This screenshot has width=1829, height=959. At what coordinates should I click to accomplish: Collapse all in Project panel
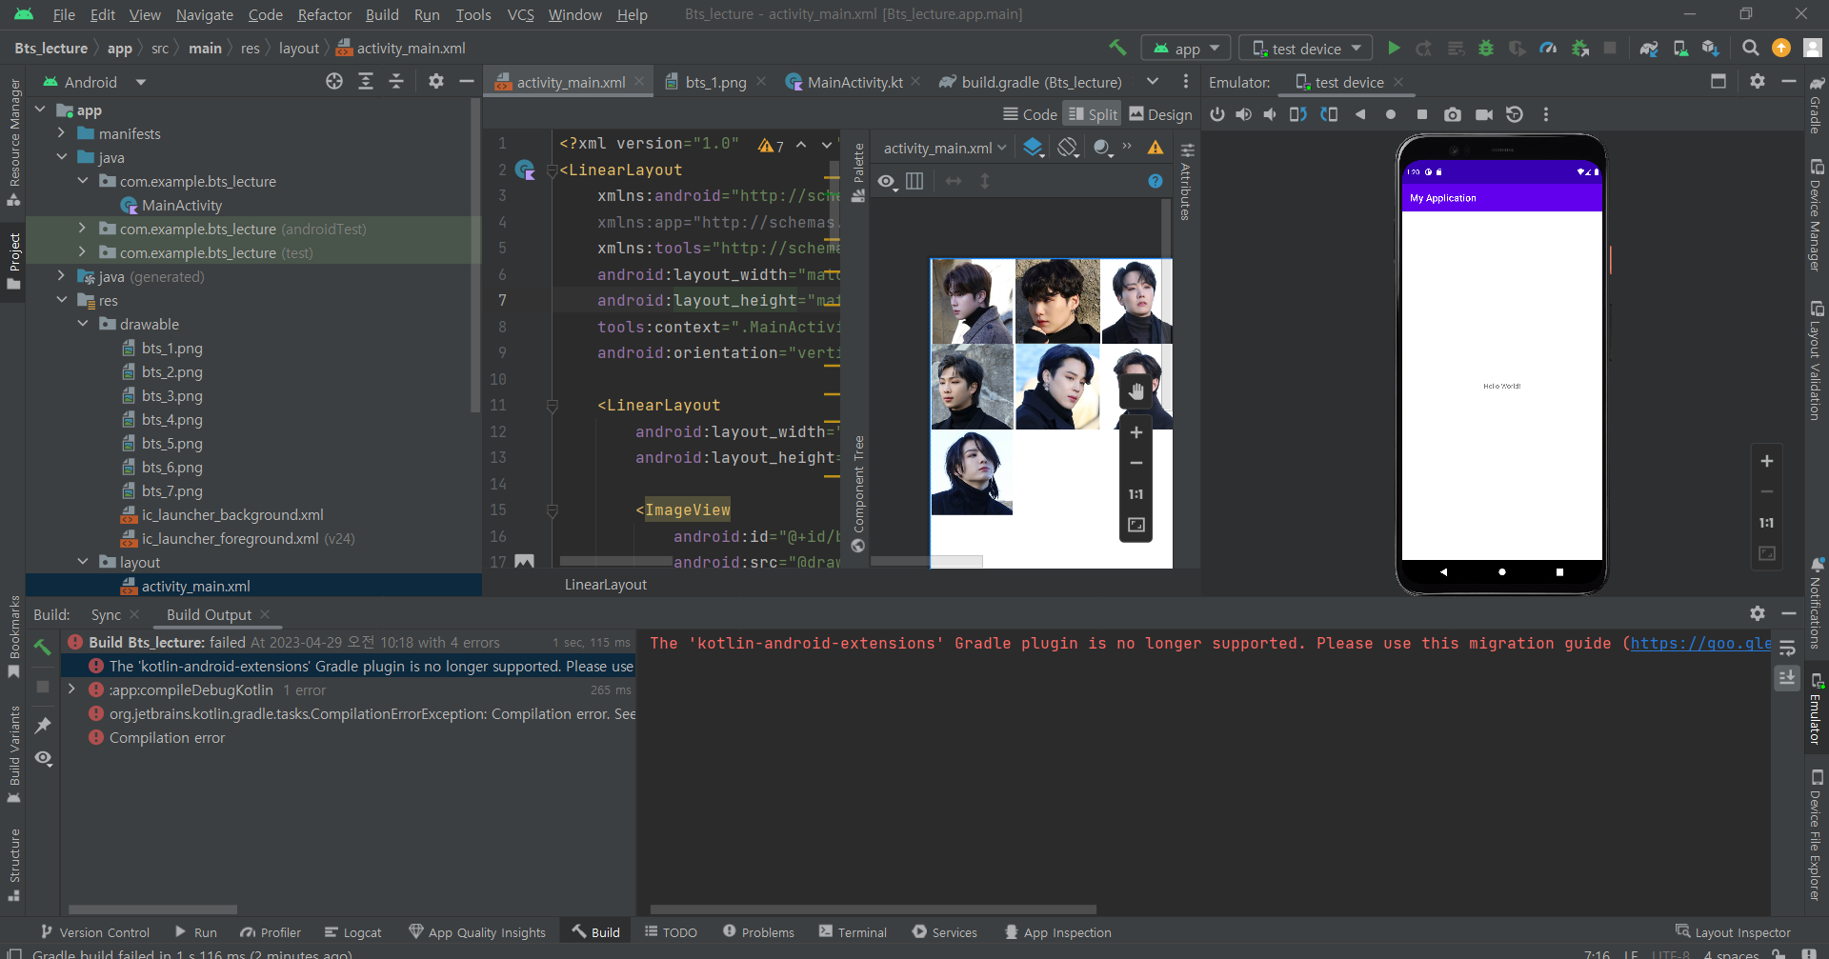coord(396,82)
